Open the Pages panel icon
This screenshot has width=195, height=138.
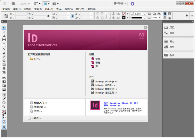tap(171, 27)
